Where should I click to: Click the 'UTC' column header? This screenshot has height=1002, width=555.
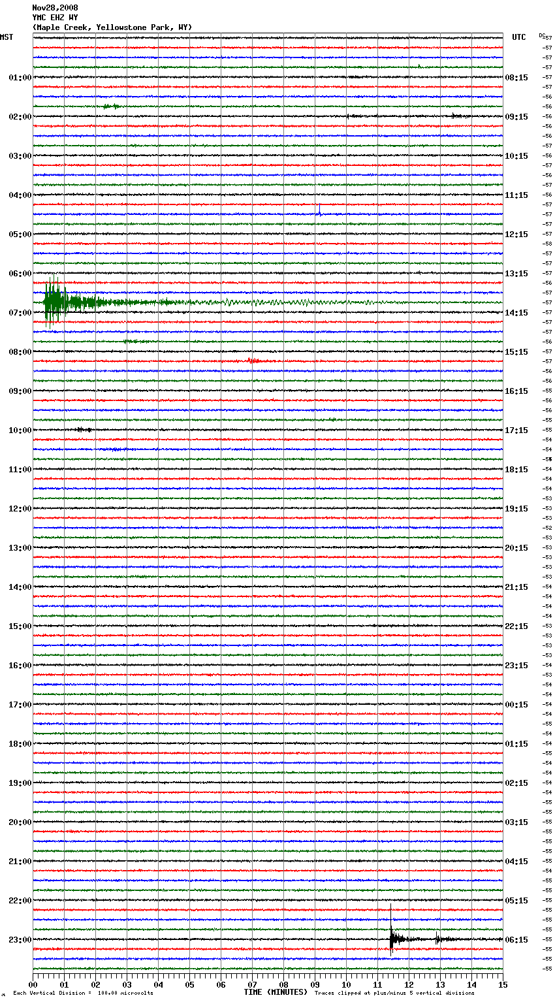(519, 37)
